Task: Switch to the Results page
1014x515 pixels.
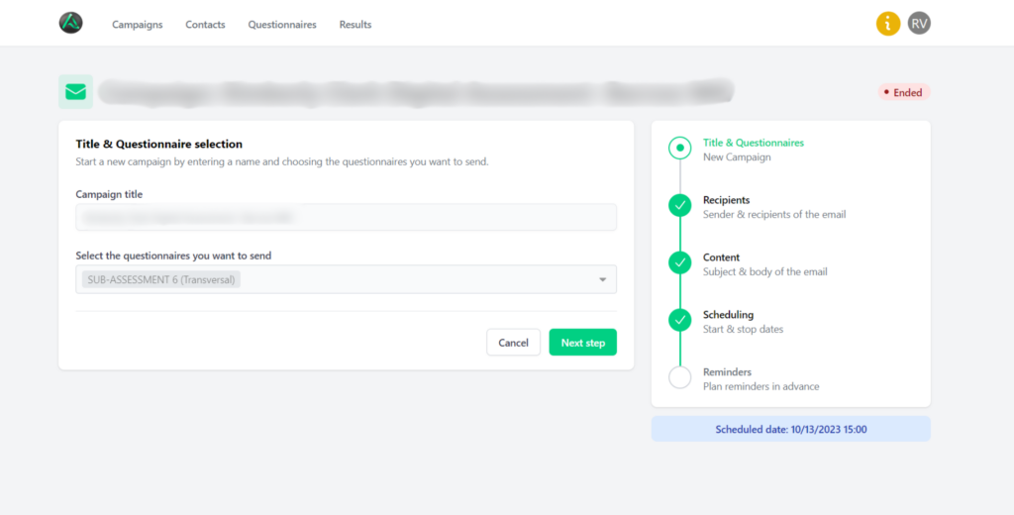Action: 355,25
